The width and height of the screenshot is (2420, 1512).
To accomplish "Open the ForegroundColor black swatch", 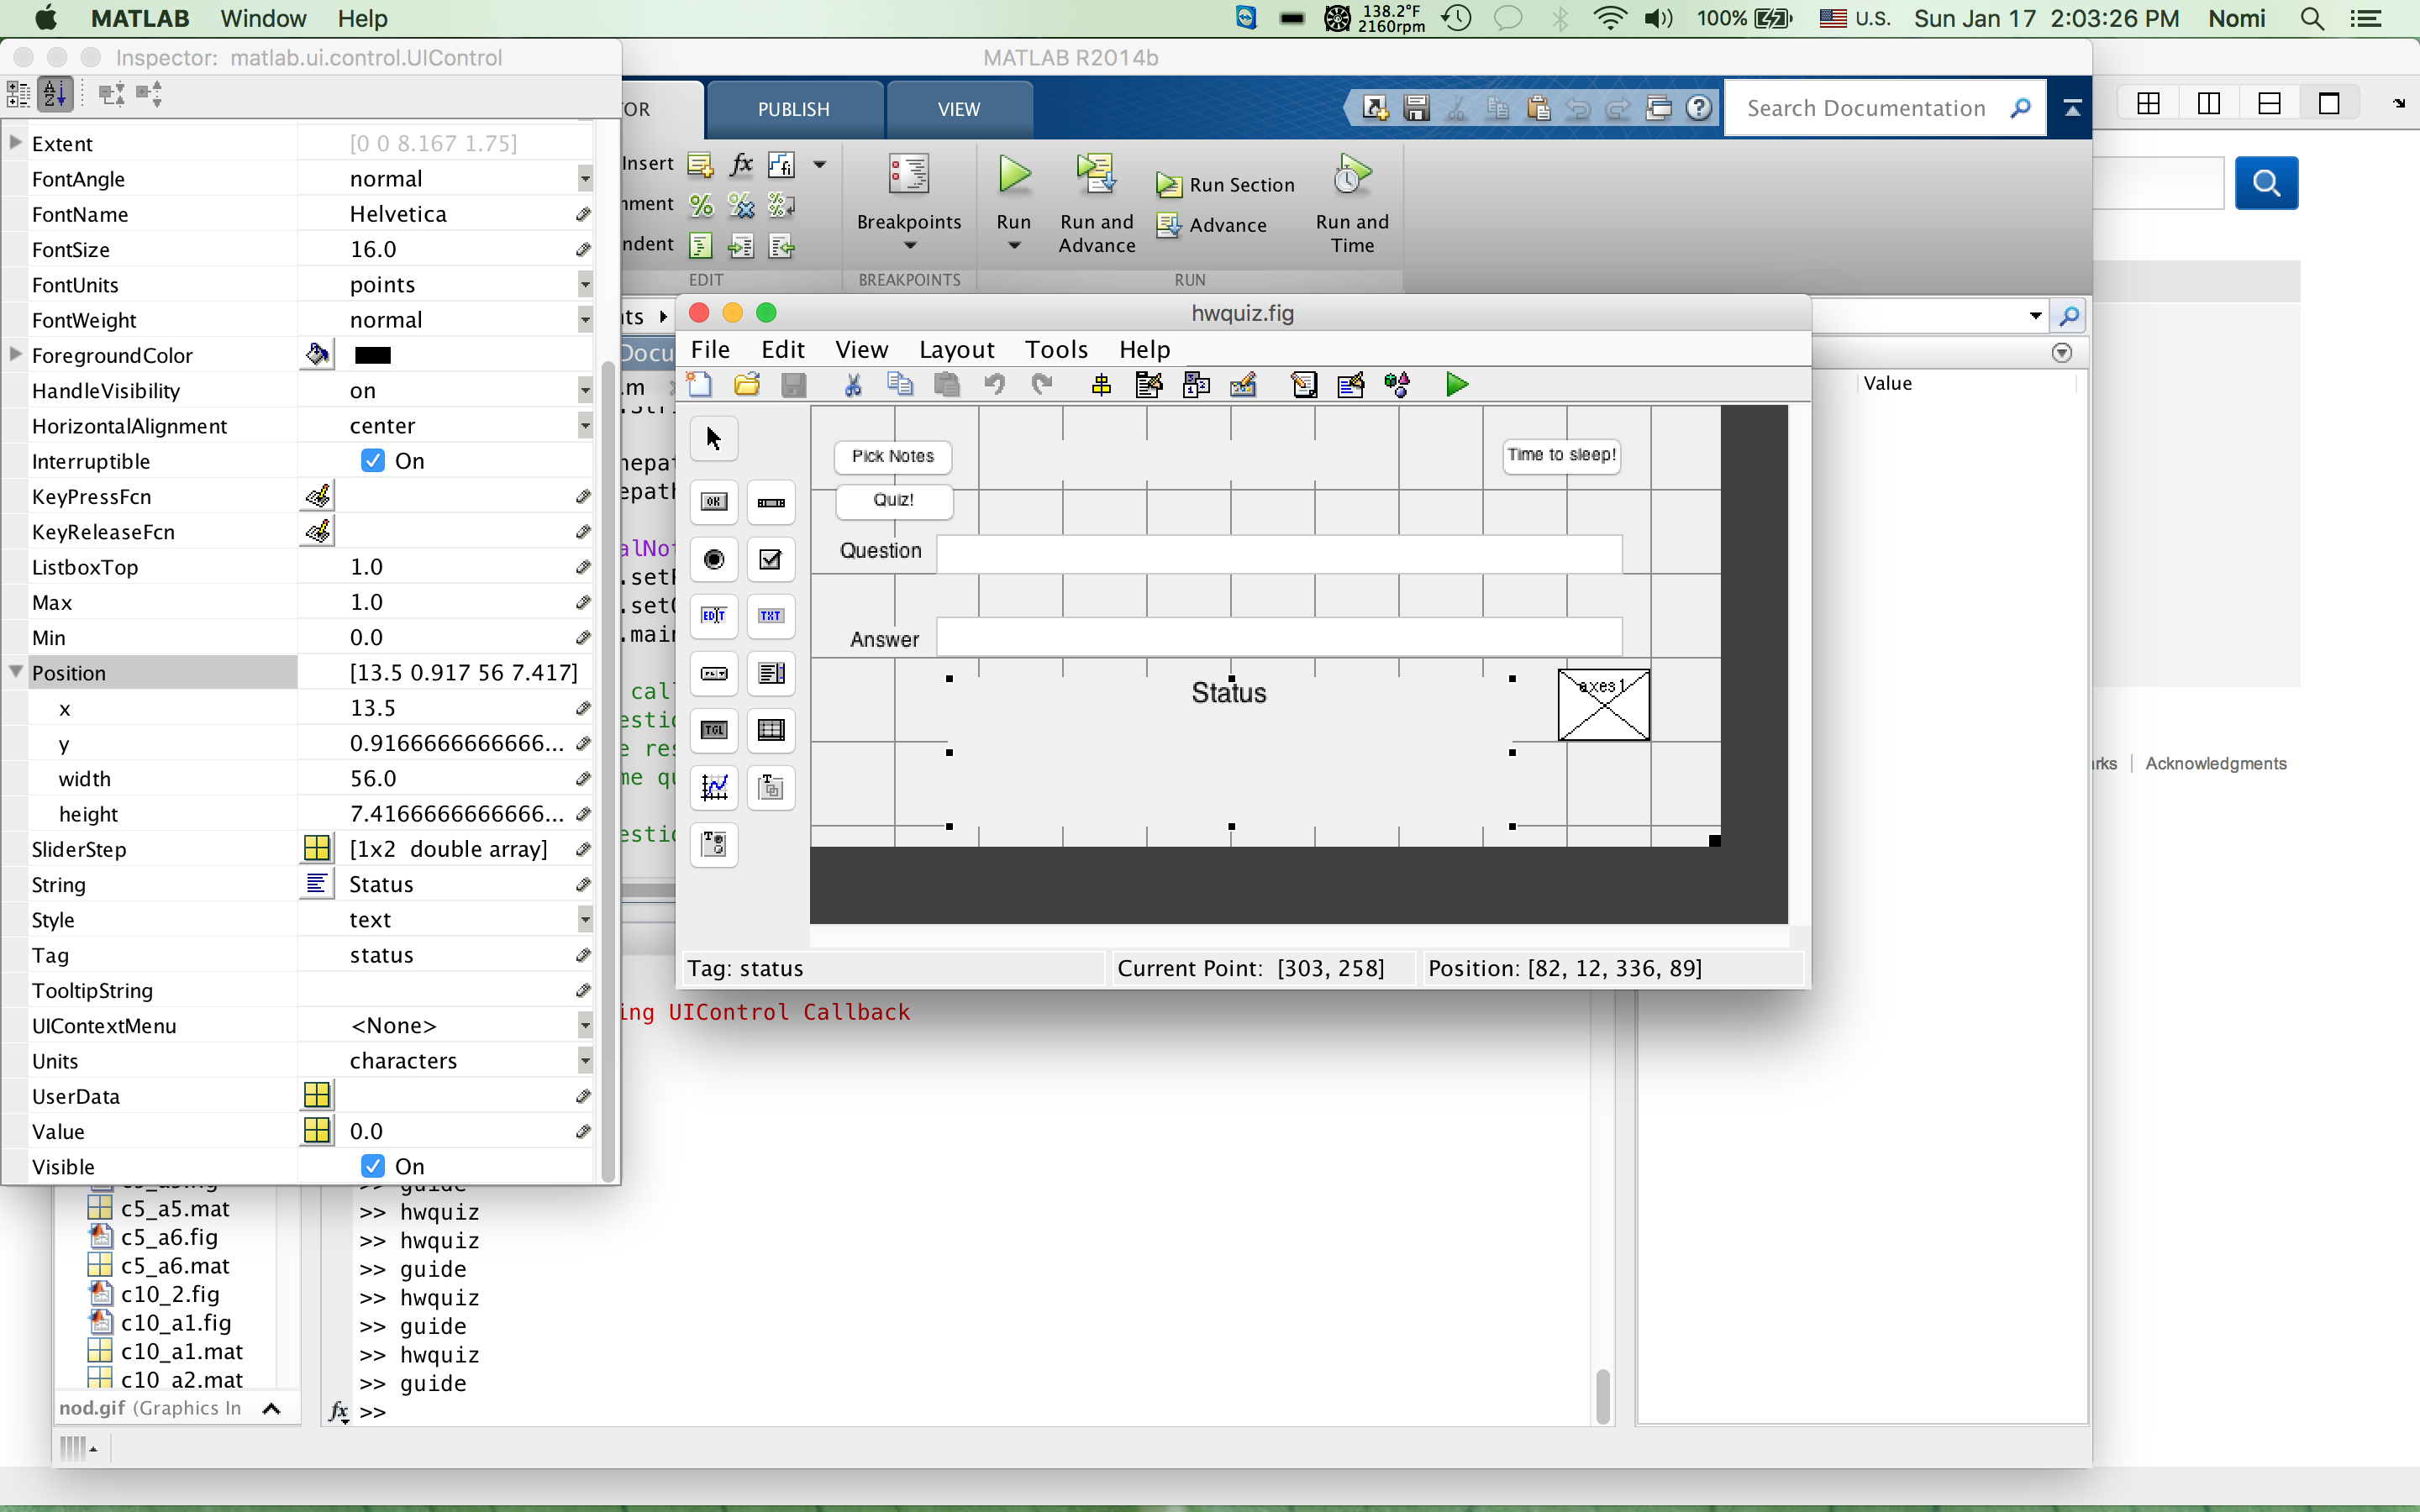I will pyautogui.click(x=372, y=355).
